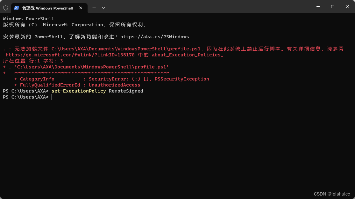
Task: Click the FullyQualifiedErrorId label
Action: (x=50, y=85)
